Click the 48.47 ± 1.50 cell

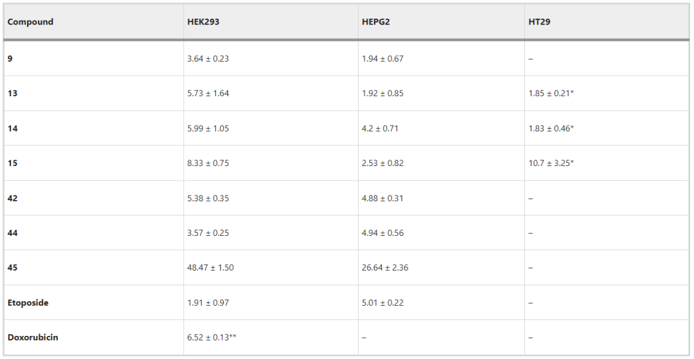(210, 267)
